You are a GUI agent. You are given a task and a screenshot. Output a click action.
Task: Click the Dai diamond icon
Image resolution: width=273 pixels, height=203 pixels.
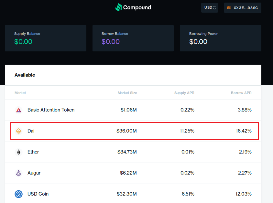[x=19, y=131]
